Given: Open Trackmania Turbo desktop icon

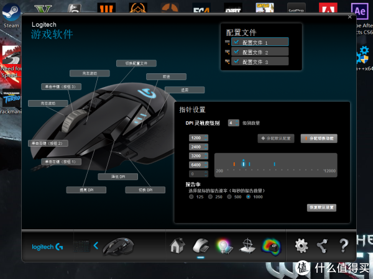Looking at the screenshot, I should pos(11,101).
